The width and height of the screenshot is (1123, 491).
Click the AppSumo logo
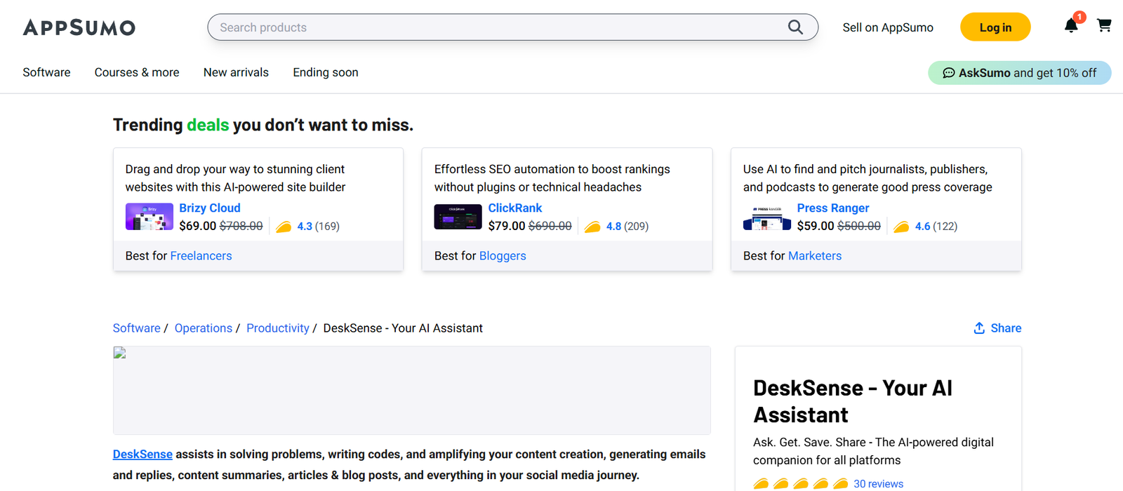pos(79,28)
